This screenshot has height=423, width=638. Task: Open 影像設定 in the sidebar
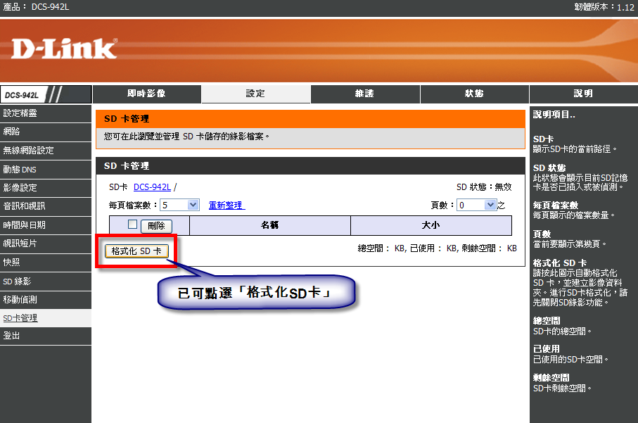(46, 188)
